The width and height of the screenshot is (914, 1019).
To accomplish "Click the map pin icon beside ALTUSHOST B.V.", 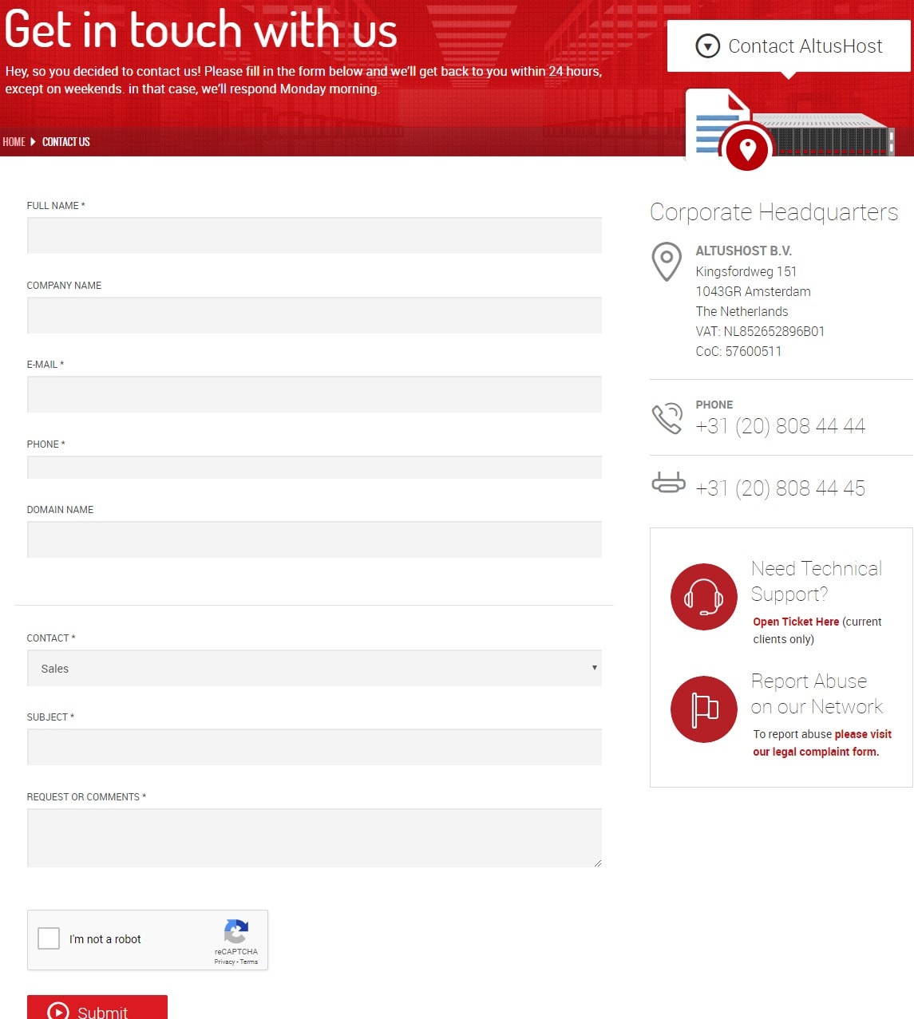I will tap(667, 262).
